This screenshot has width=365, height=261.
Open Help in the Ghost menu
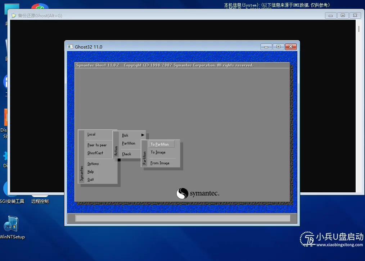(91, 172)
